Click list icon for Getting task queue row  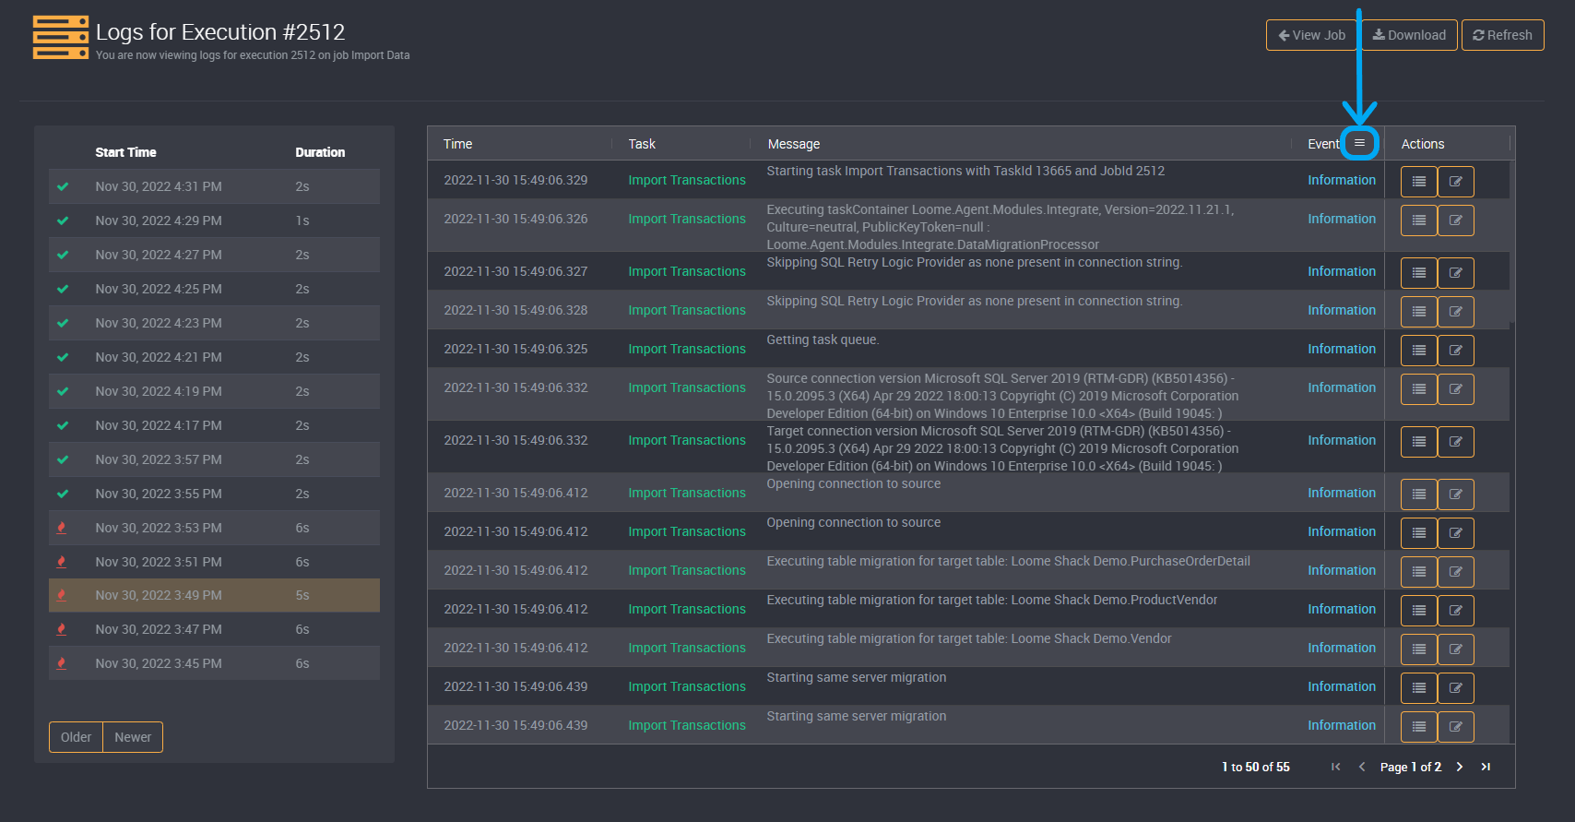[x=1418, y=351]
